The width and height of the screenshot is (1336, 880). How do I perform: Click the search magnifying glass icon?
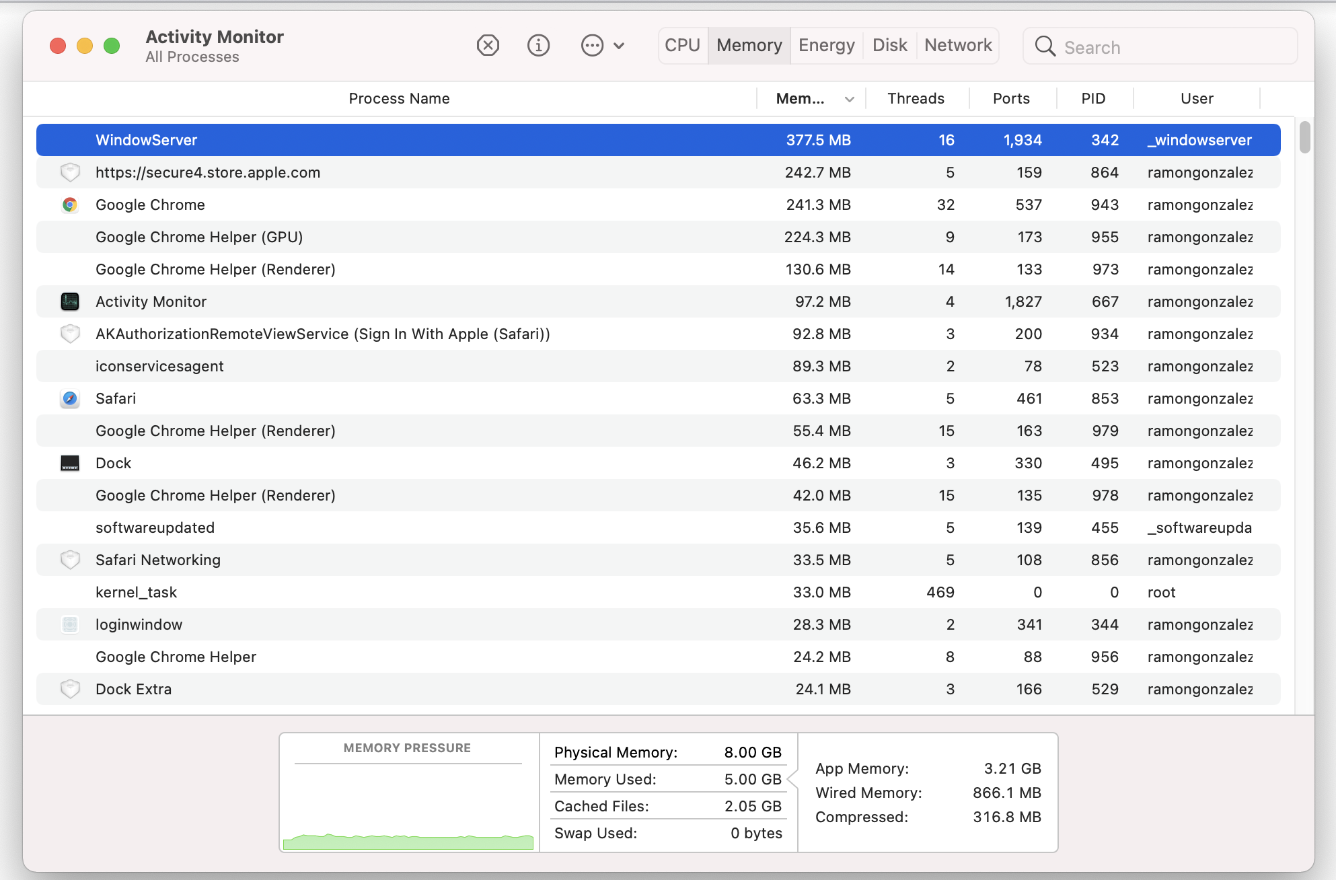[1045, 46]
